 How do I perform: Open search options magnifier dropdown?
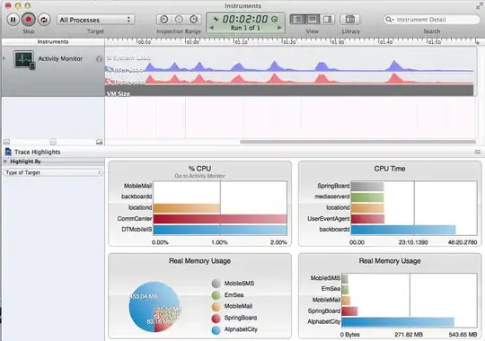pos(389,20)
